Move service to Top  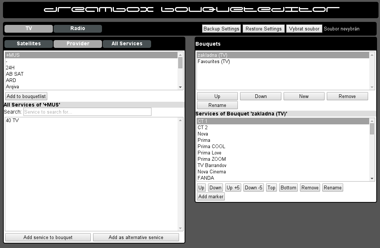(271, 187)
